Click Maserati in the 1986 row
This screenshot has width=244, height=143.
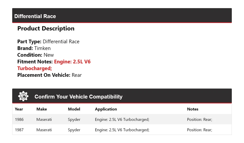pos(44,119)
